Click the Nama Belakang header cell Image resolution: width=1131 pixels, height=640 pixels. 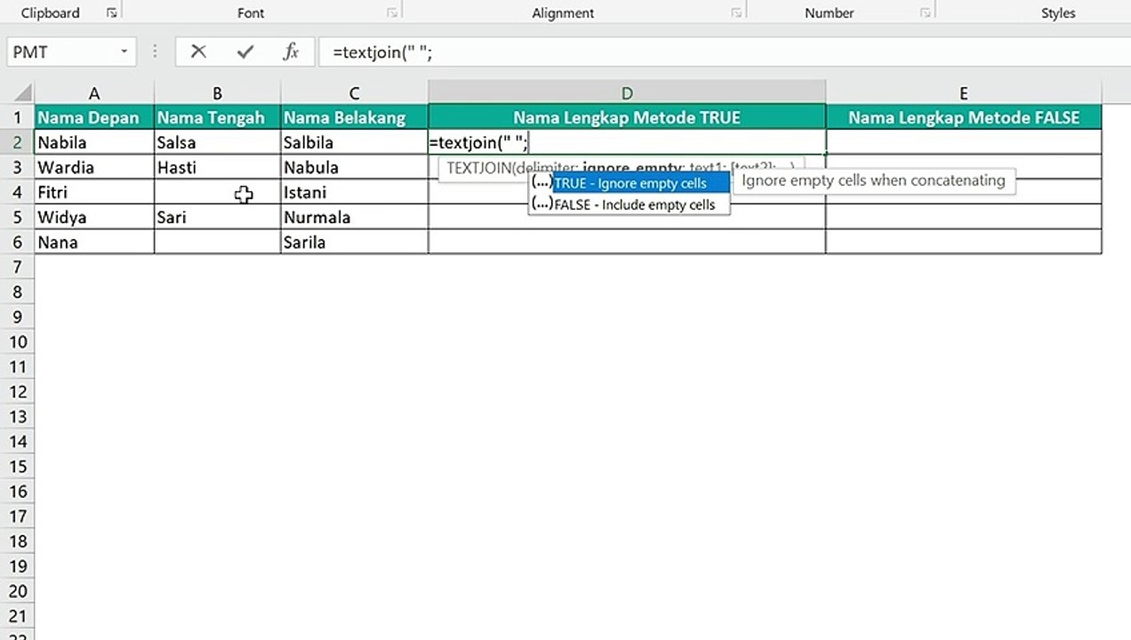click(354, 117)
